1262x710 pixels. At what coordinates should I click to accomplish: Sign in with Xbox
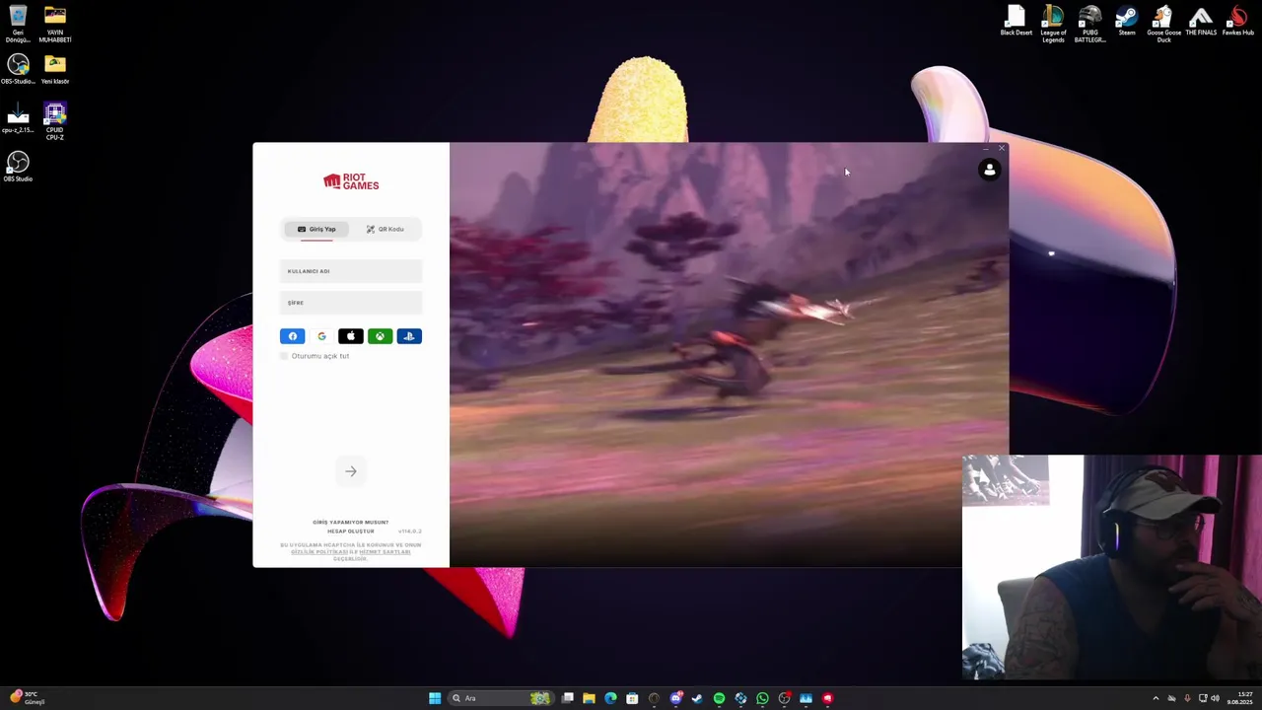[380, 336]
